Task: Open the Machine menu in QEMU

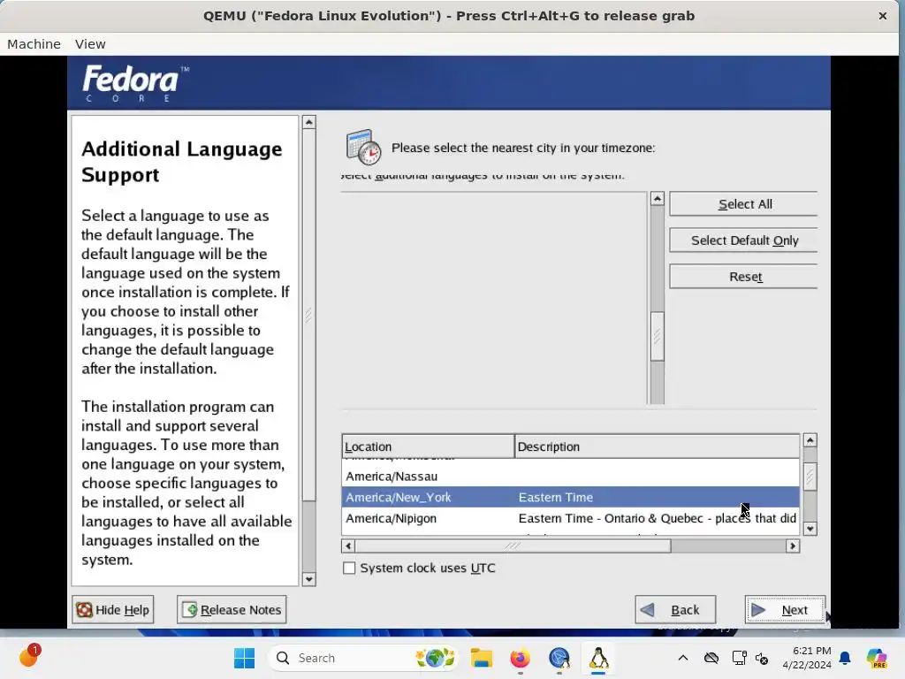Action: pyautogui.click(x=34, y=44)
